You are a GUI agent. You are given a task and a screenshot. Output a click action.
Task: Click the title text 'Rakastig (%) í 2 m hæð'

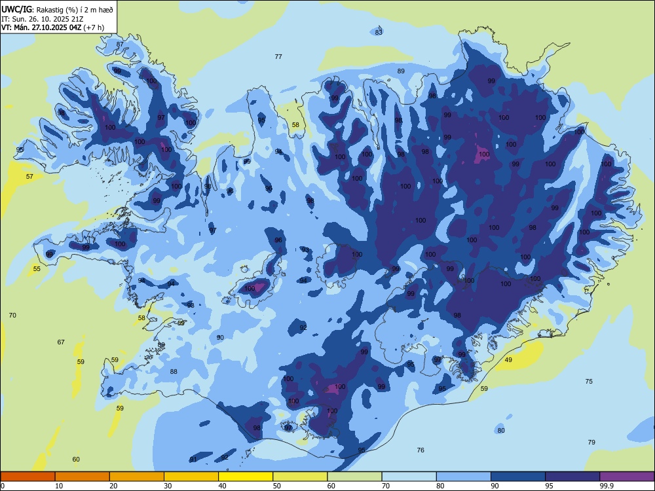tap(75, 9)
